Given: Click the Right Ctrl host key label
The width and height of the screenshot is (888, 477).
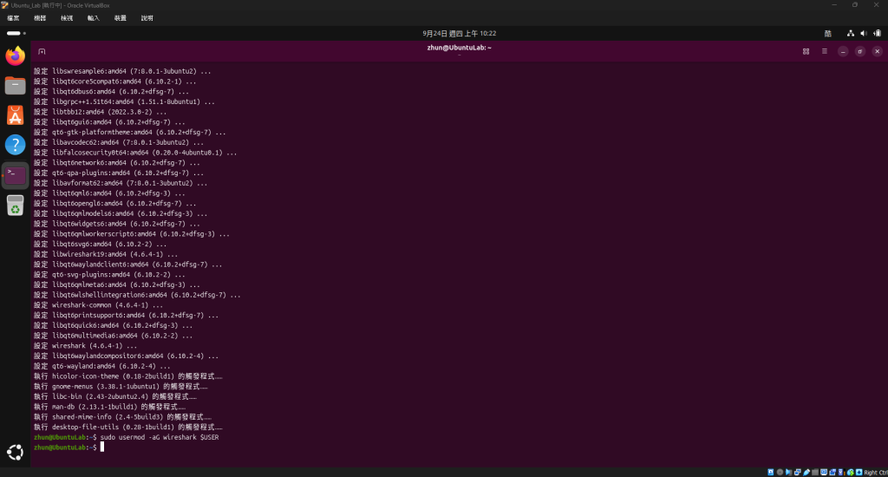Looking at the screenshot, I should click(876, 473).
